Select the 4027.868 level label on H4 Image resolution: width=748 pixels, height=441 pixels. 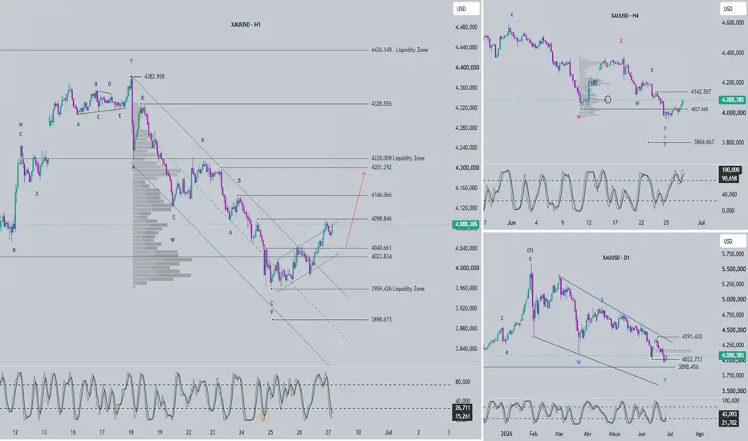click(699, 109)
